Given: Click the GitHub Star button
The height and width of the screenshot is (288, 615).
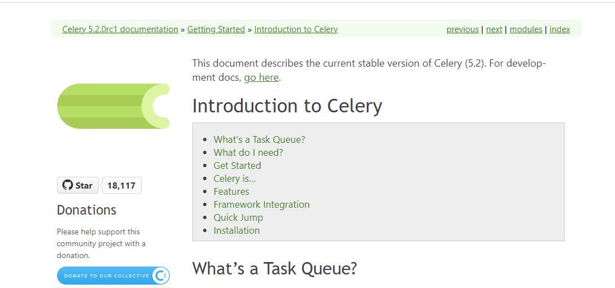Looking at the screenshot, I should point(78,185).
